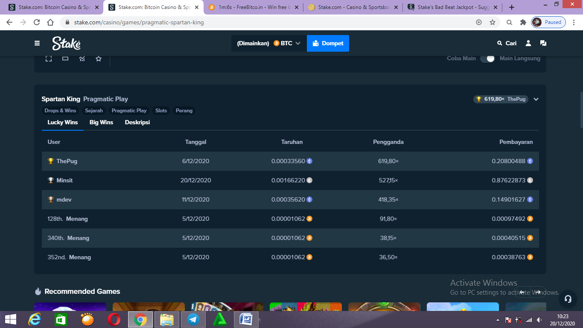The width and height of the screenshot is (583, 328).
Task: Bookmark this page with the star icon
Action: (x=493, y=22)
